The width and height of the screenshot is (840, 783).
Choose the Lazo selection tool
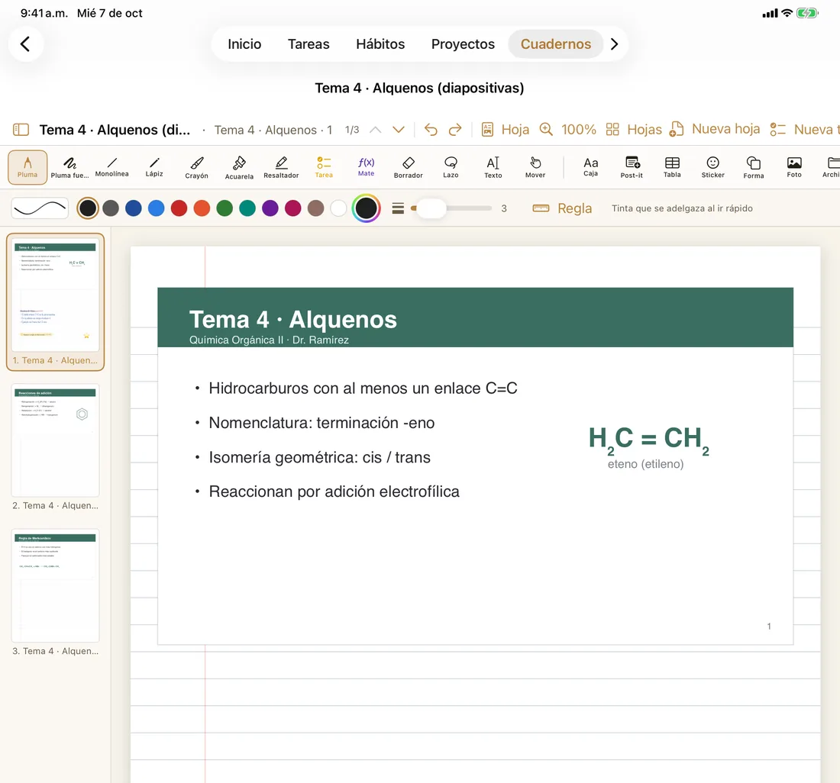click(x=451, y=167)
